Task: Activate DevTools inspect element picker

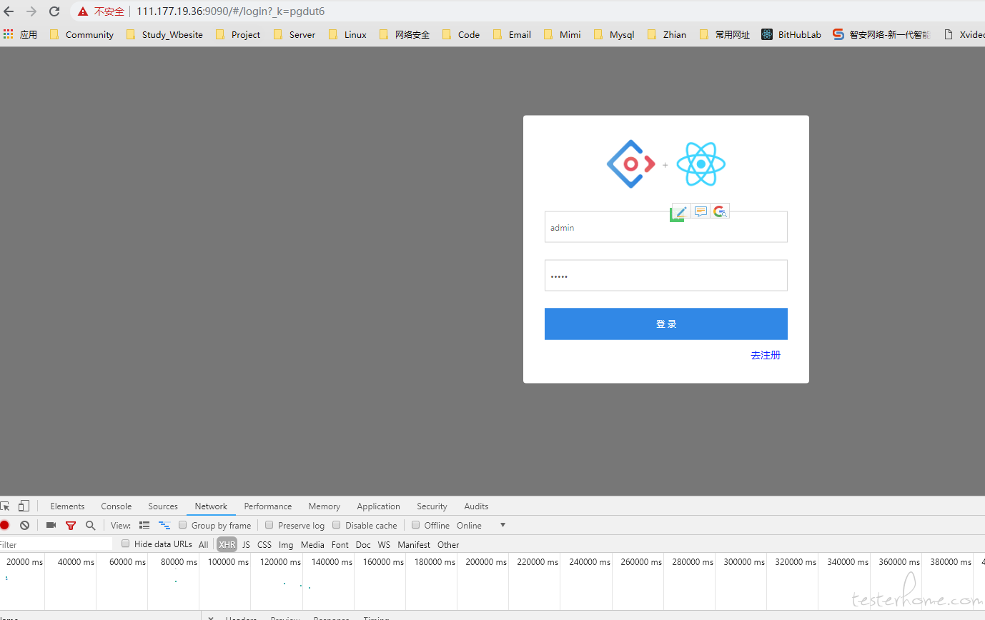Action: tap(4, 506)
